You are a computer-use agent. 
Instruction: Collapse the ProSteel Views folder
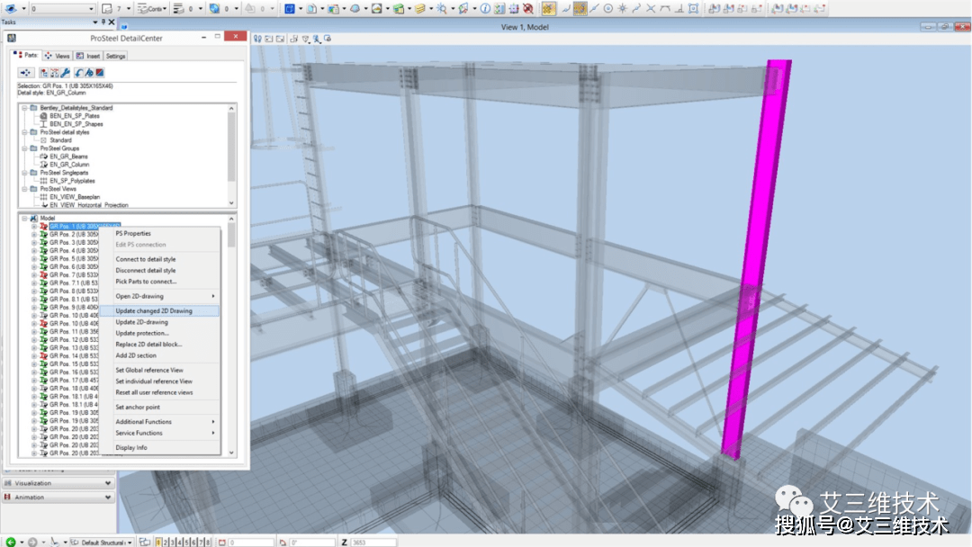(x=25, y=189)
